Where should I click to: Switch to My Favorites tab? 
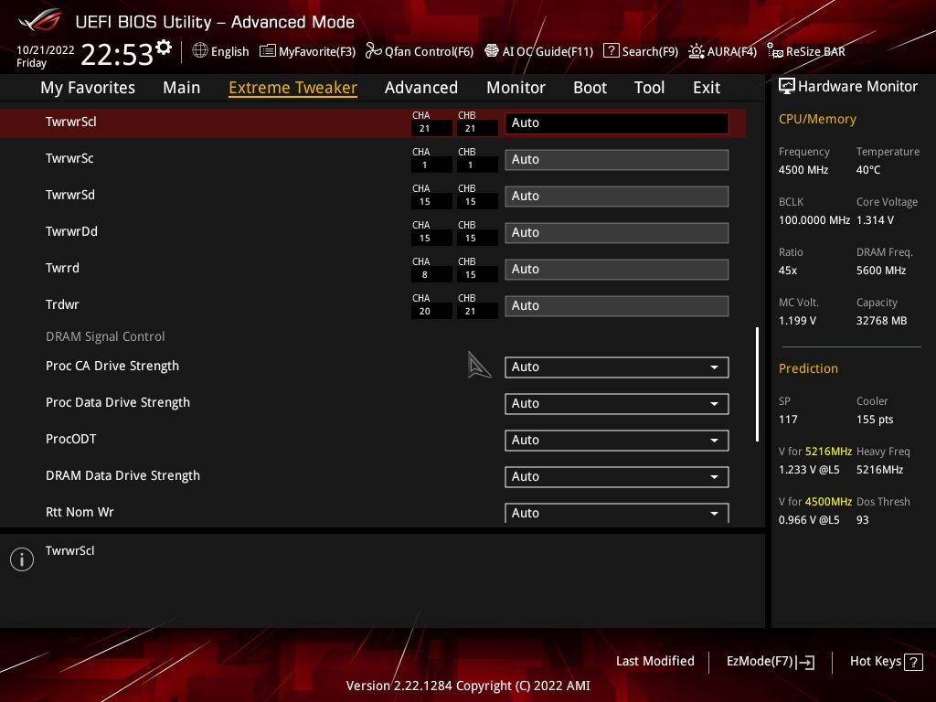pos(88,88)
